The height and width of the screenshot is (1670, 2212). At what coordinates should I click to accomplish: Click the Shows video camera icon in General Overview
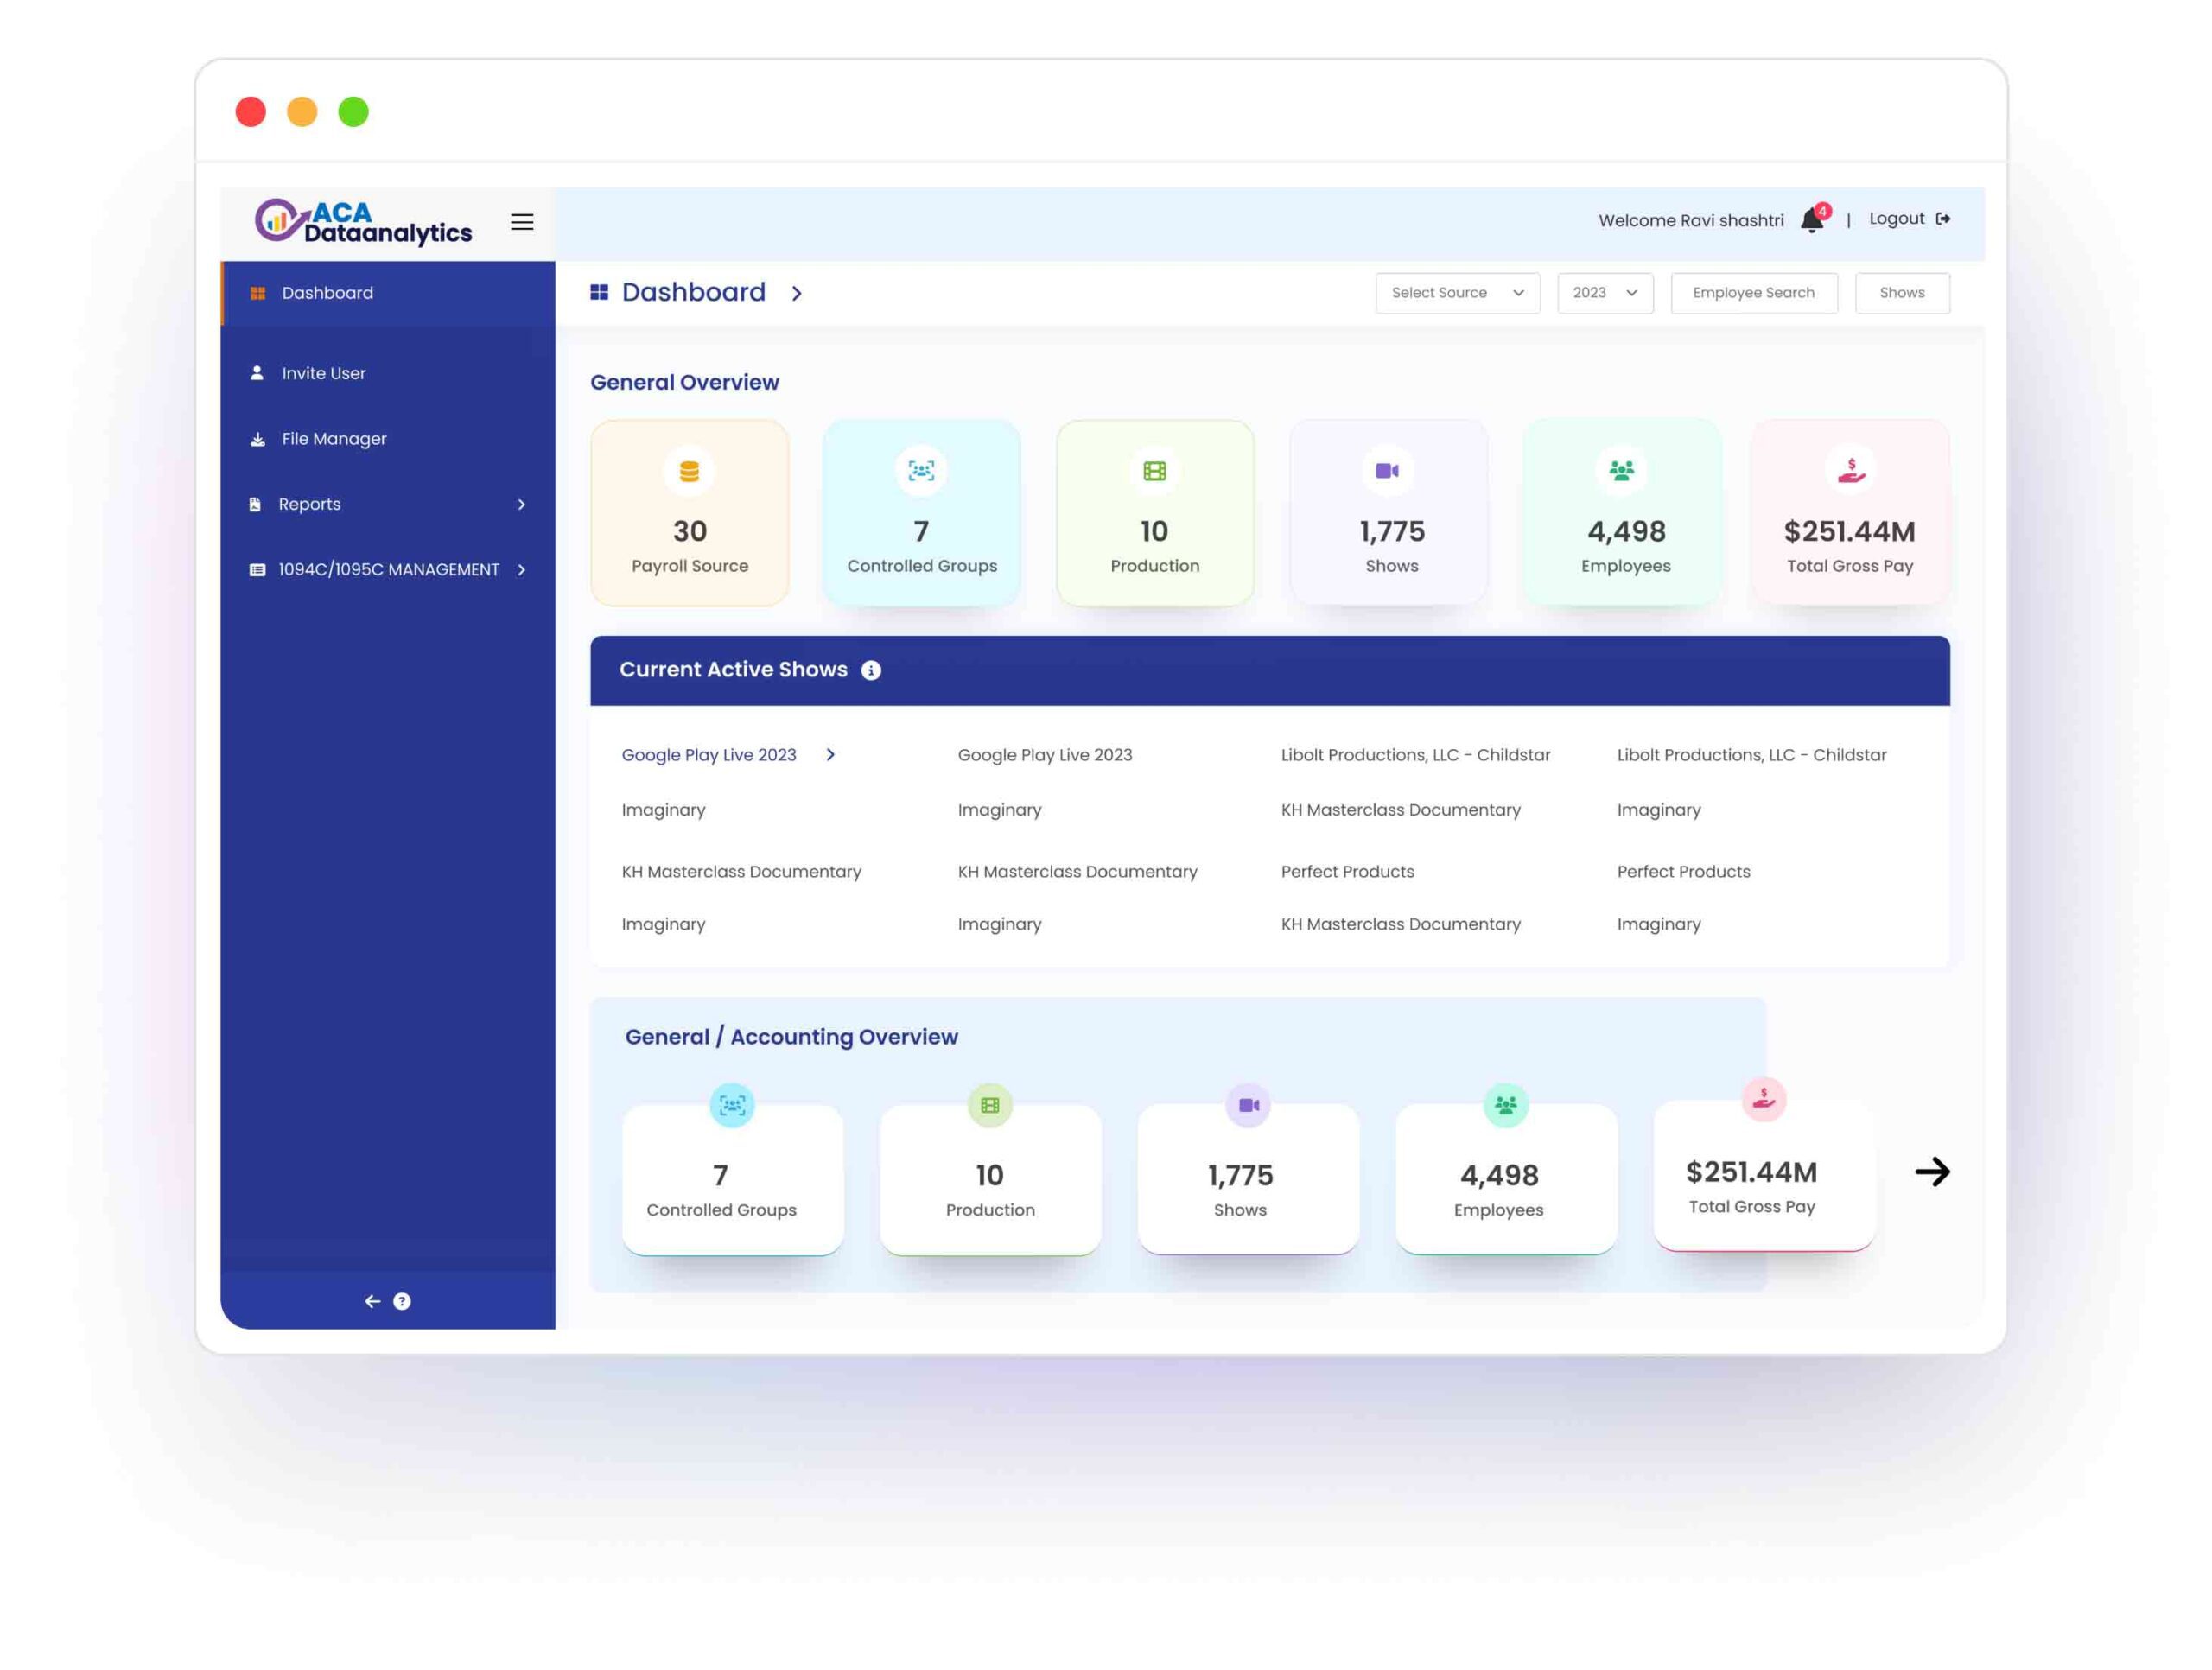pyautogui.click(x=1387, y=471)
